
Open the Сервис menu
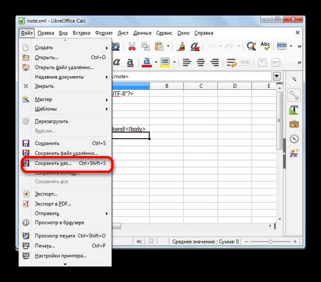[x=164, y=33]
